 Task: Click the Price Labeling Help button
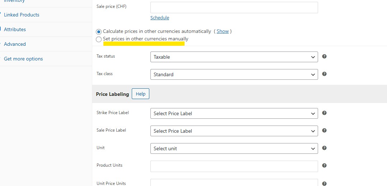tap(140, 94)
